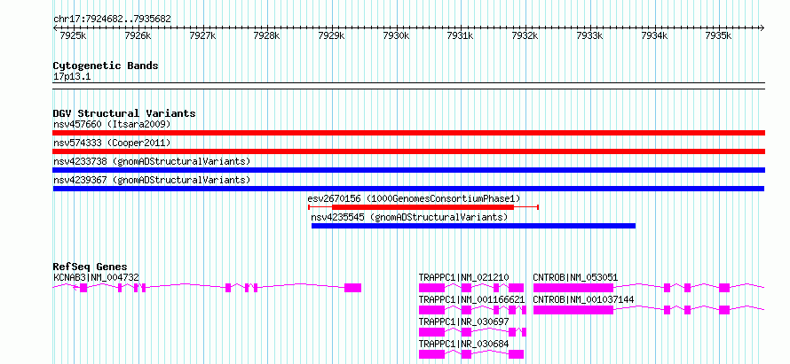Click the nsv457660 (Itsara2009) variant label
The image size is (790, 364).
tap(112, 124)
